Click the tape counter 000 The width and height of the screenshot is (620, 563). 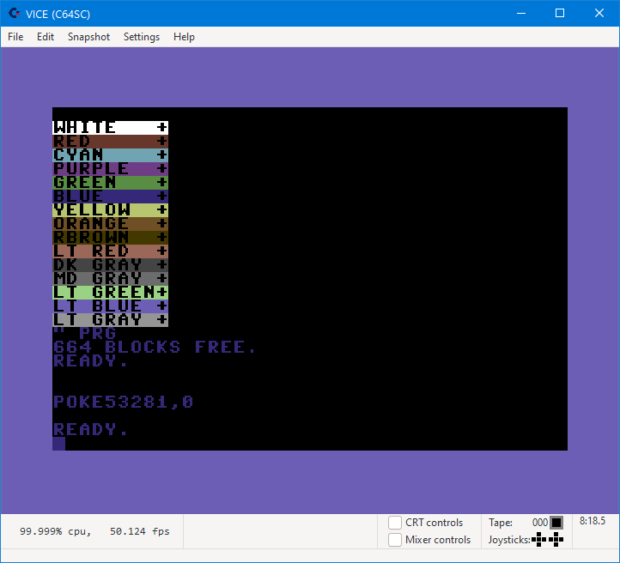[540, 523]
